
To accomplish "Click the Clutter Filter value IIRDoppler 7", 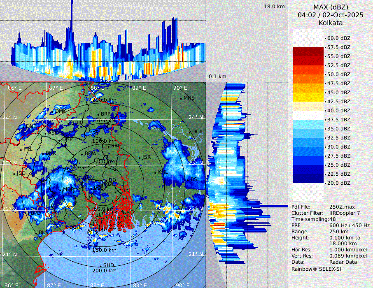I will (345, 213).
